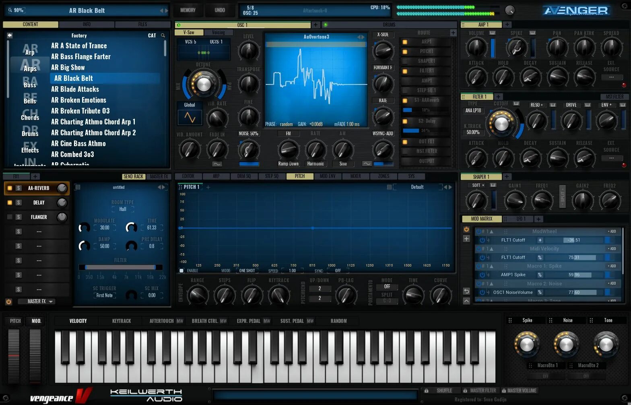
Task: Click the SPLIT button in the shaper
Action: tap(563, 197)
